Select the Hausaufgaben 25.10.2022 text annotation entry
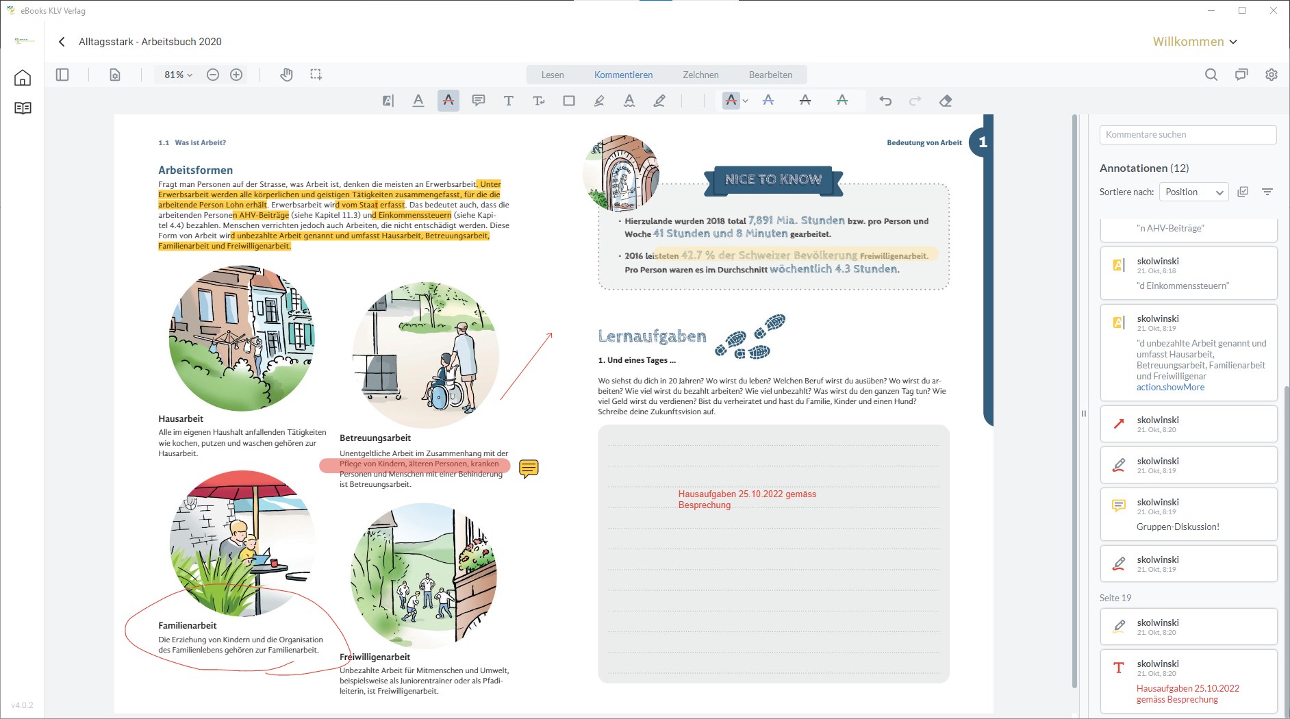 tap(1189, 681)
